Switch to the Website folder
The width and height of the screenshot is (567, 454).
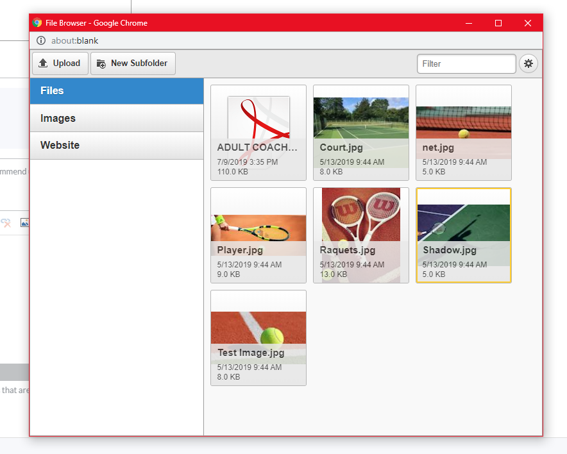pos(117,146)
